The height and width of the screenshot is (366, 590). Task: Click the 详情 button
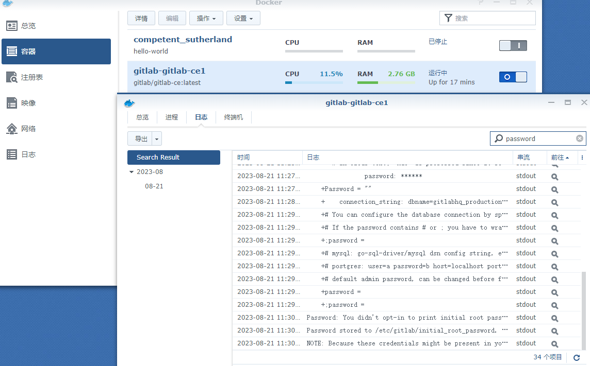coord(141,18)
